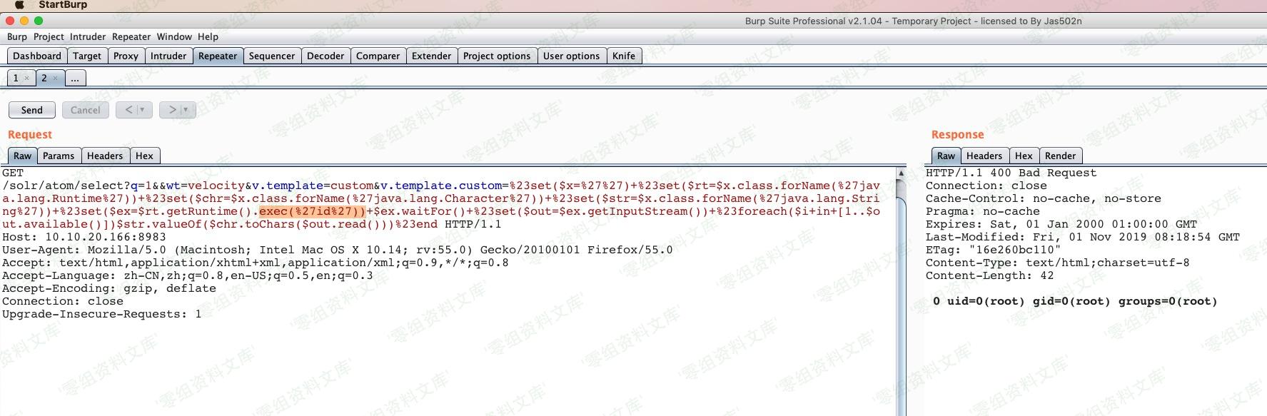
Task: Open the Apple menu icon
Action: [x=19, y=5]
